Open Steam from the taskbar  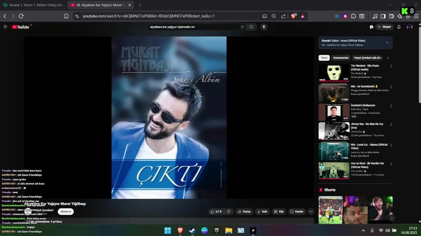pos(192,230)
